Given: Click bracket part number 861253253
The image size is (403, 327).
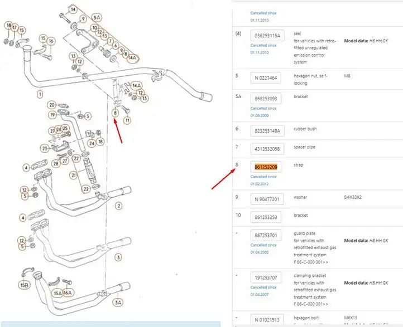Looking at the screenshot, I should click(x=266, y=217).
